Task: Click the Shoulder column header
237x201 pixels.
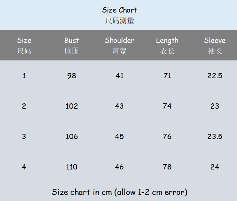Action: pos(119,41)
